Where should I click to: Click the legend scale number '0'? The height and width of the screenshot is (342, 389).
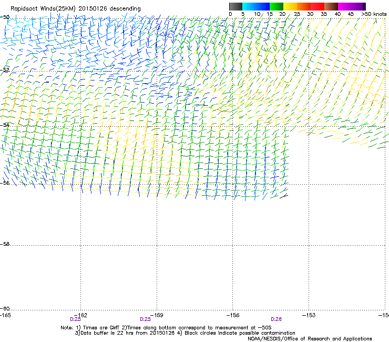[230, 14]
